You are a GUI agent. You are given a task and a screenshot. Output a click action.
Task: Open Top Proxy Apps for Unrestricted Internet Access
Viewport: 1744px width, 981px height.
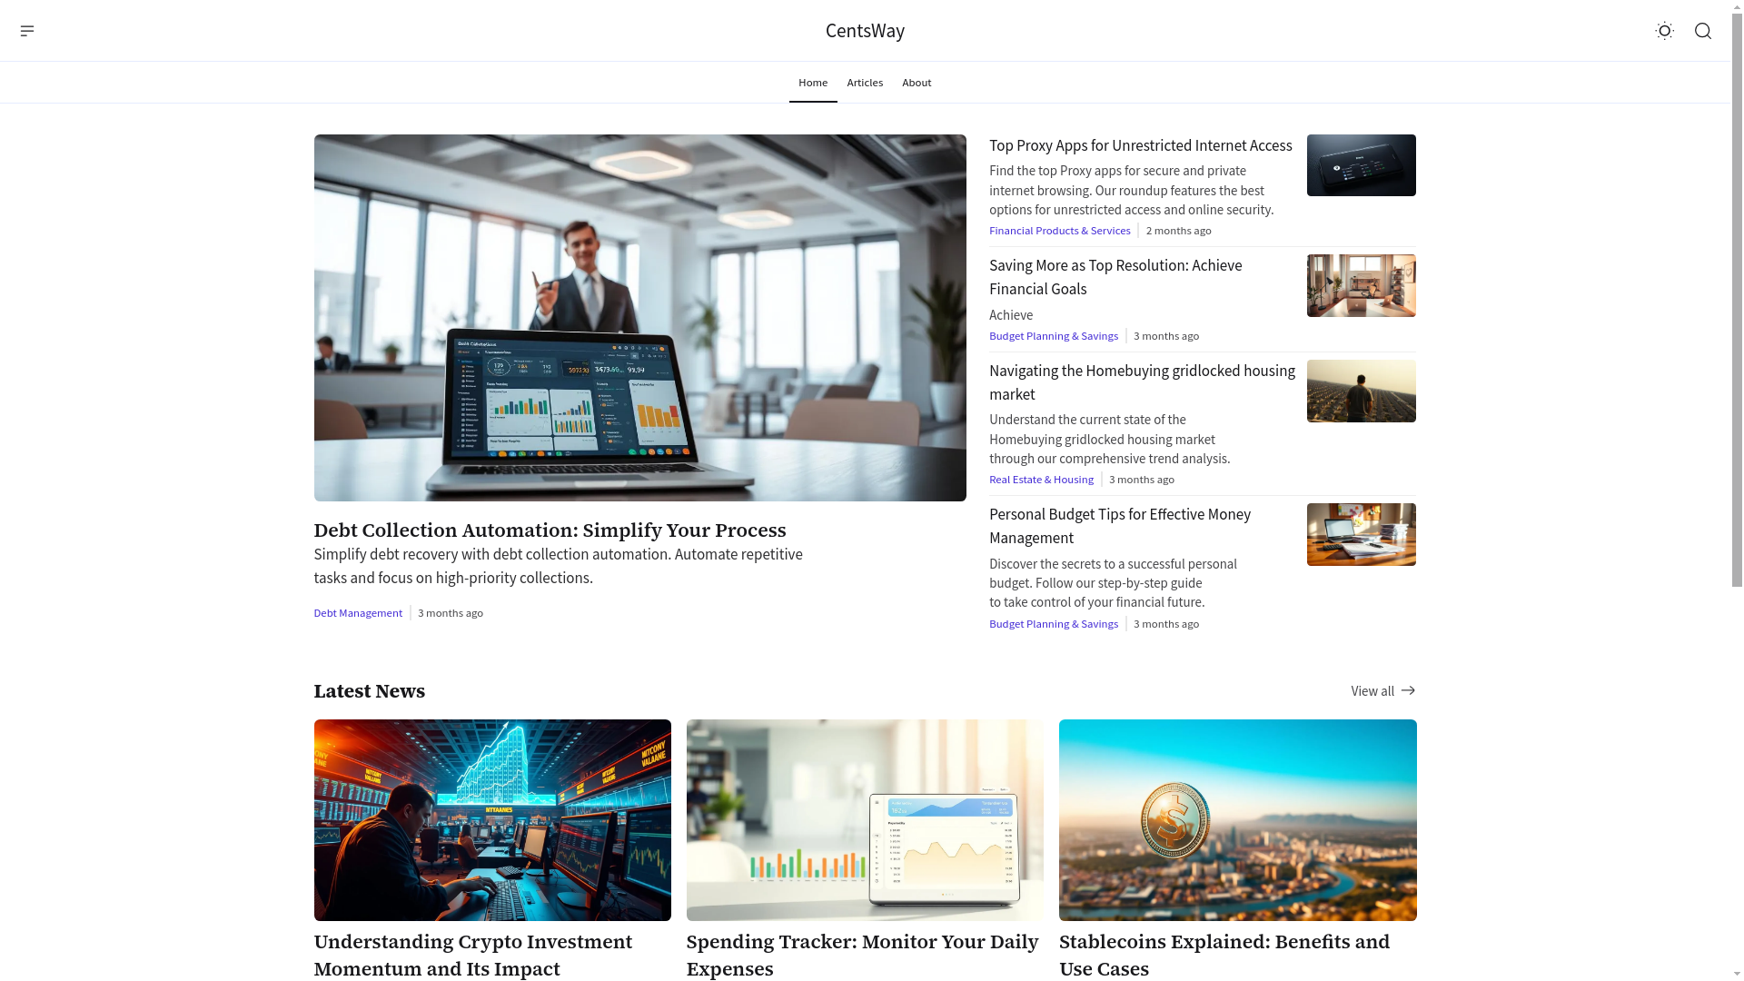[x=1140, y=145]
